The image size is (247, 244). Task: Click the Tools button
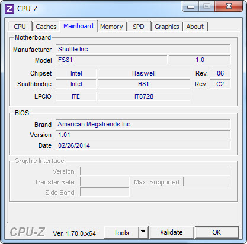(x=121, y=232)
